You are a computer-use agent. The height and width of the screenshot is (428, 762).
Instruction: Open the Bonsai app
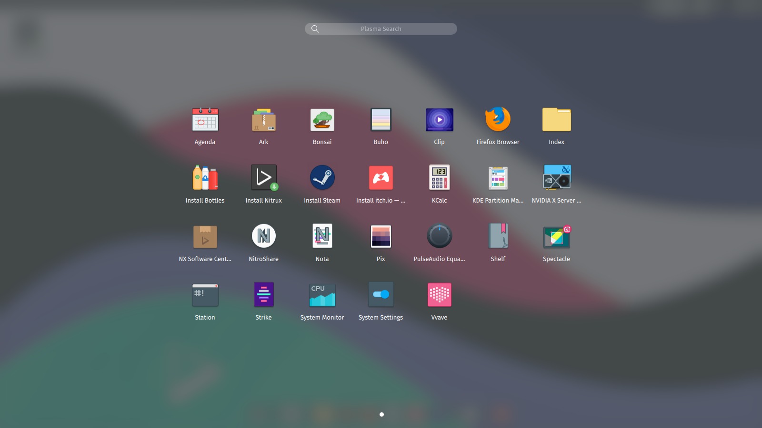[322, 120]
